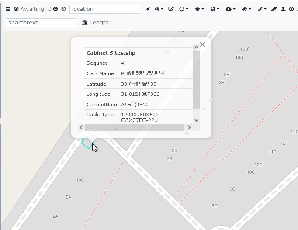Expand the pencil draw tools dropdown

click(x=261, y=9)
